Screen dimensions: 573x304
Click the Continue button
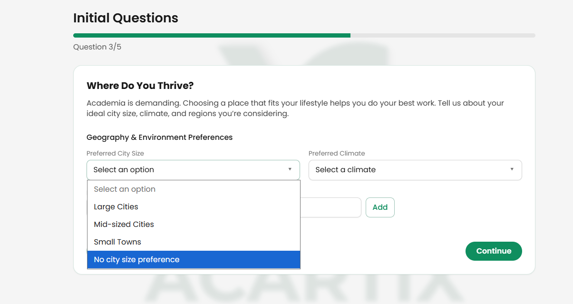(x=494, y=251)
